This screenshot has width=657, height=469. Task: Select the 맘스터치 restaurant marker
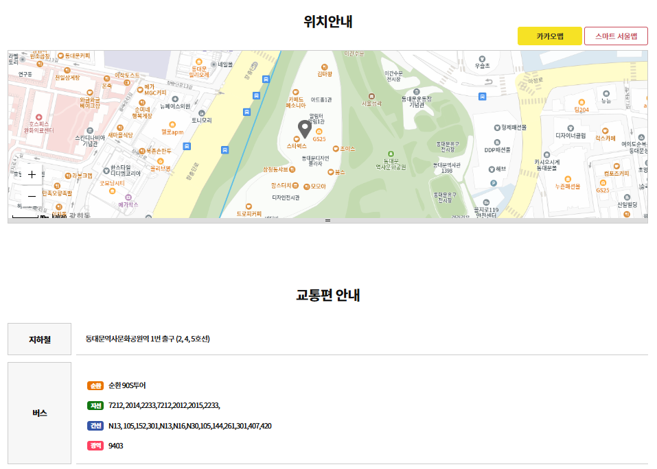[295, 186]
